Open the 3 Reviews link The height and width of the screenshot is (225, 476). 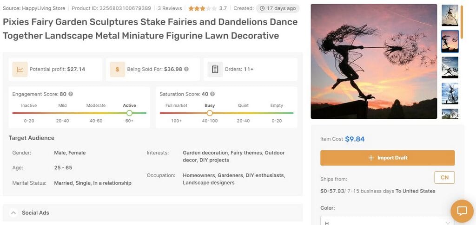(x=170, y=8)
